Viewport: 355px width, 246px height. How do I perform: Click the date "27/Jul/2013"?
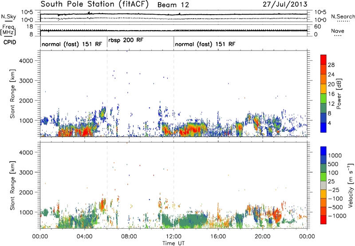[x=285, y=4]
